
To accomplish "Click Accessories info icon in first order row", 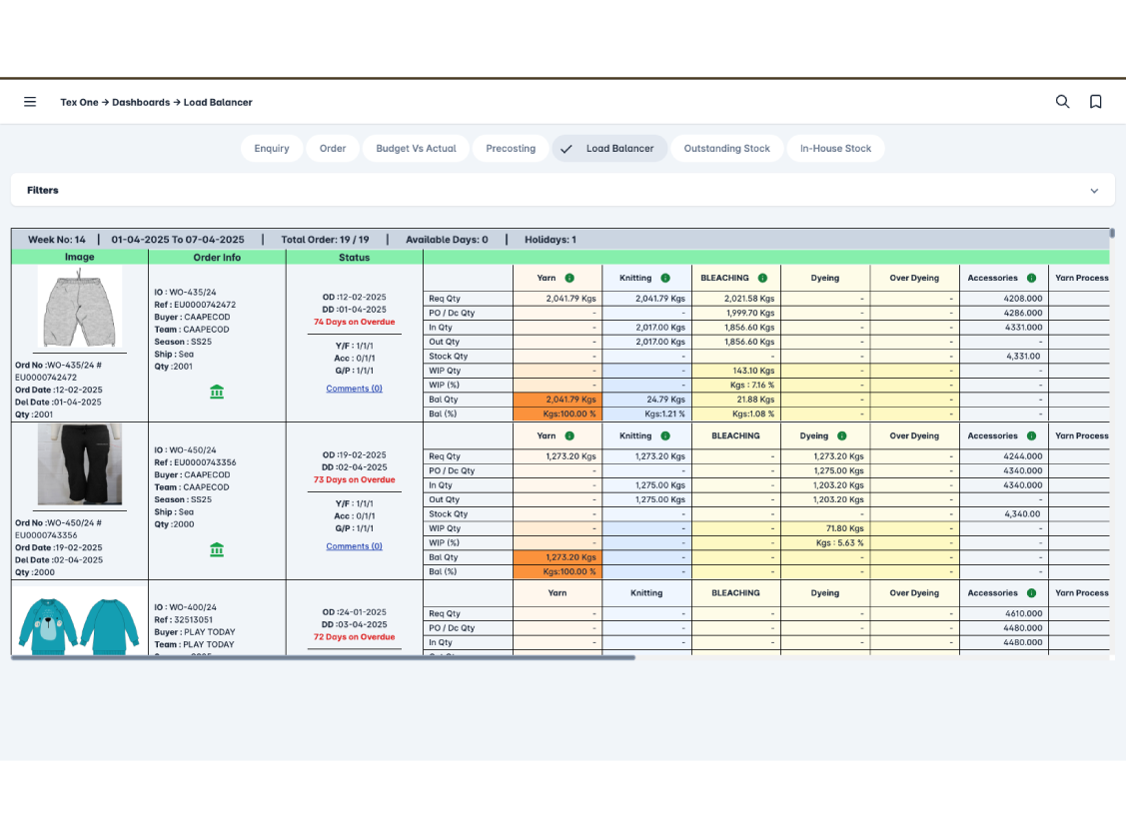I will 1031,279.
